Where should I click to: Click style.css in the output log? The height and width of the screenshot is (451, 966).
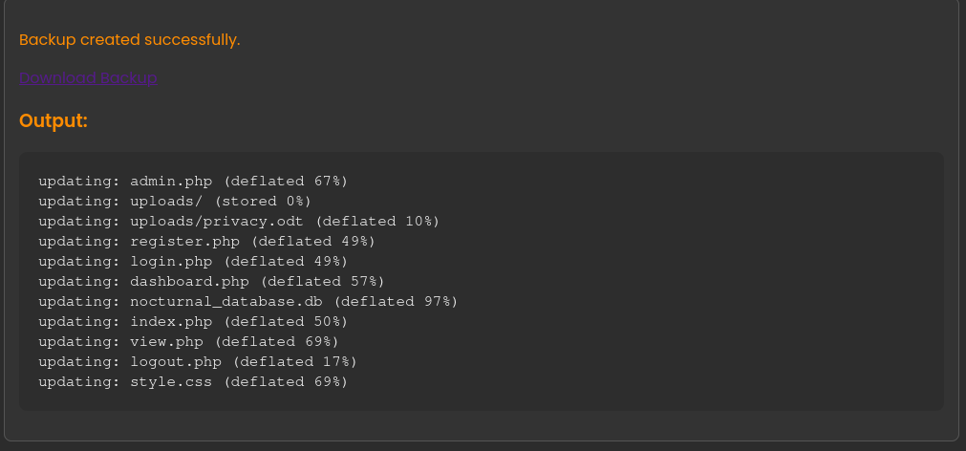click(172, 382)
